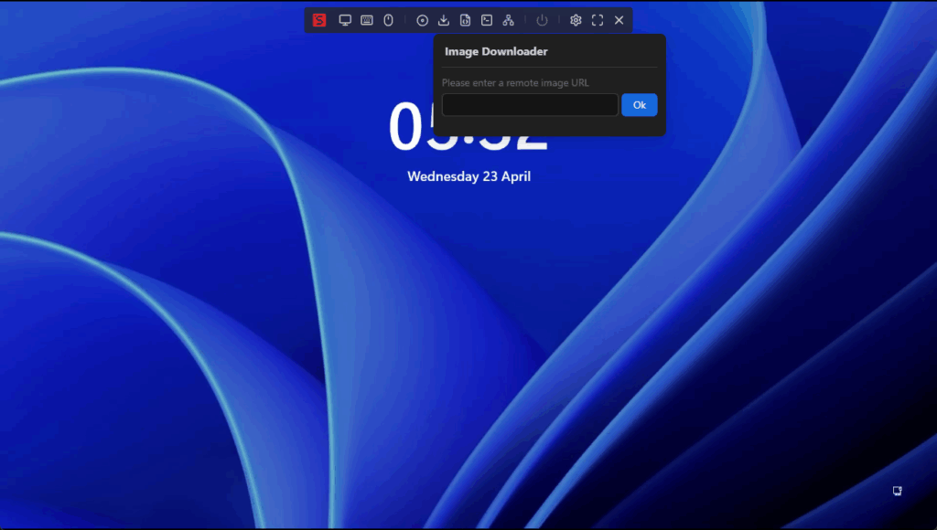Click the power button icon

(543, 20)
